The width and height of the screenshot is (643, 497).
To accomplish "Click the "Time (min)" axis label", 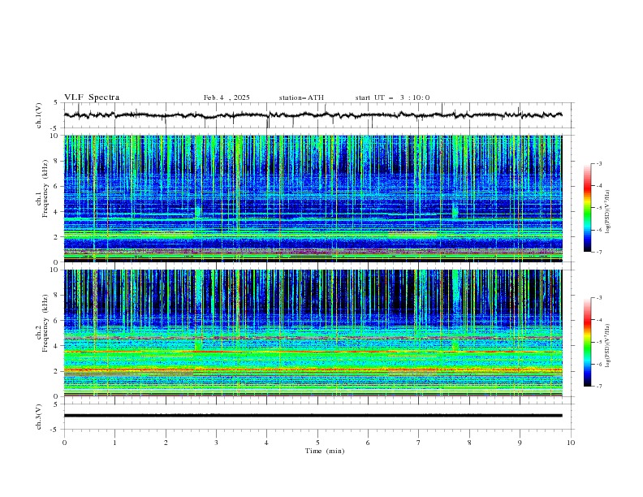I will 325,451.
